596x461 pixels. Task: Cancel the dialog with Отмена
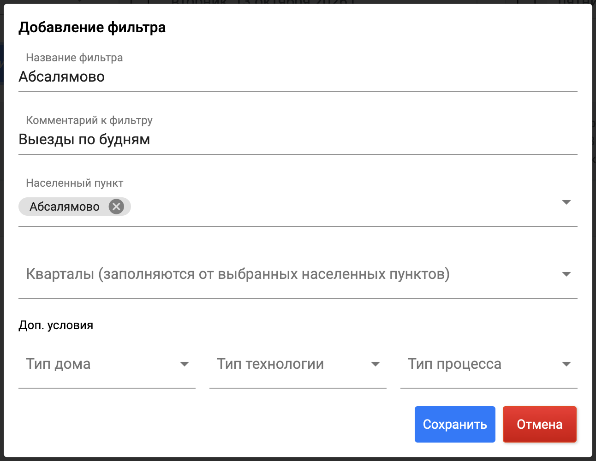tap(540, 424)
